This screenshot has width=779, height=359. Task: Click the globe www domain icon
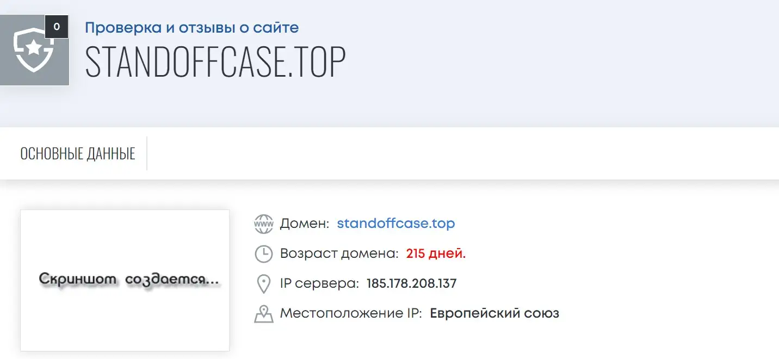pyautogui.click(x=264, y=224)
